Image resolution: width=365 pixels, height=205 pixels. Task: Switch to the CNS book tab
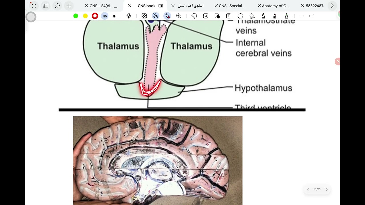click(x=147, y=6)
